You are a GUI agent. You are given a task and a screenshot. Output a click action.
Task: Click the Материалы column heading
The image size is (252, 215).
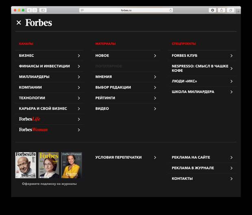[x=105, y=44]
